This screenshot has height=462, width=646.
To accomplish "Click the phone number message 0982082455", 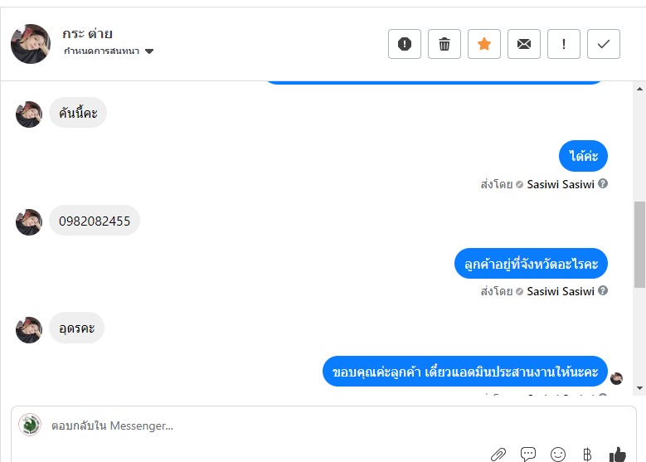I will 95,221.
